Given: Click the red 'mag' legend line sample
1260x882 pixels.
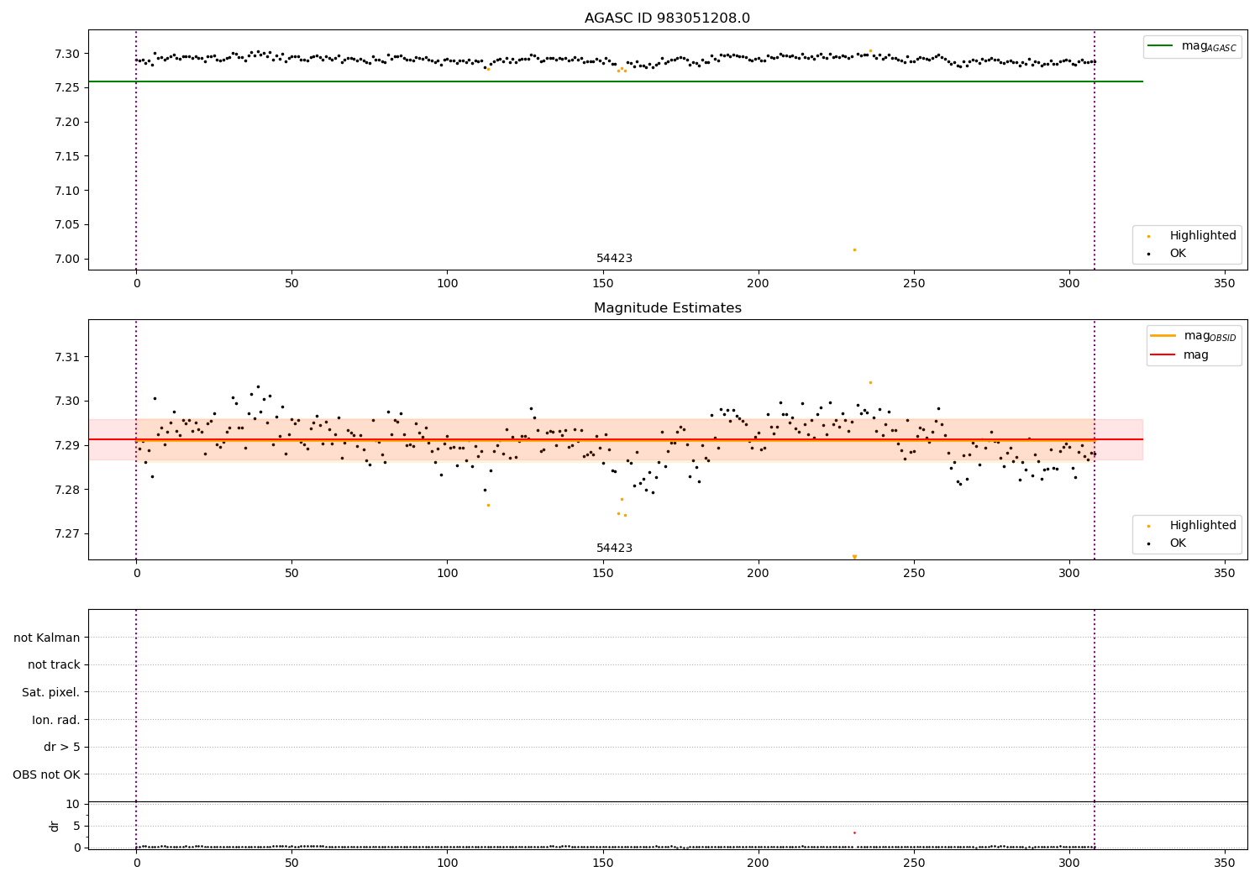Looking at the screenshot, I should [1163, 355].
